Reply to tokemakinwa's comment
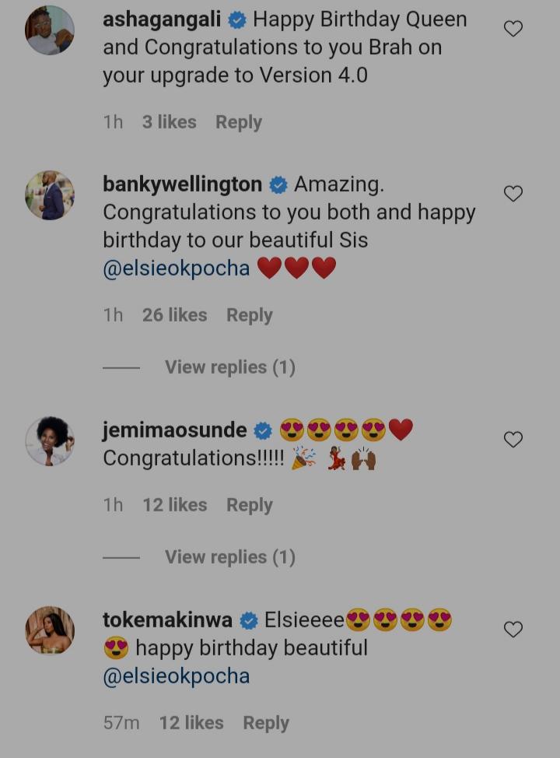 (x=265, y=723)
